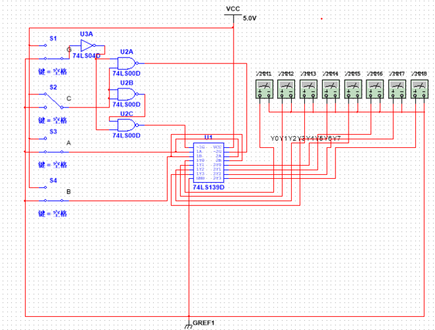Click the VCC power source label

pos(233,9)
